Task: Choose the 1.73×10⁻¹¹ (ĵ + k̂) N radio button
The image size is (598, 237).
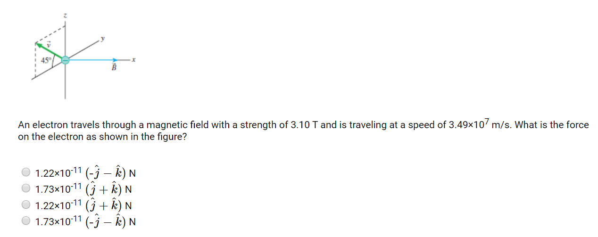Action: [26, 188]
